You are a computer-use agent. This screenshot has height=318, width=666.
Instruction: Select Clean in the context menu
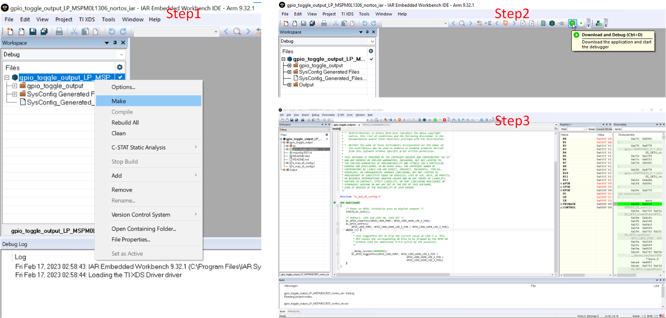(149, 133)
